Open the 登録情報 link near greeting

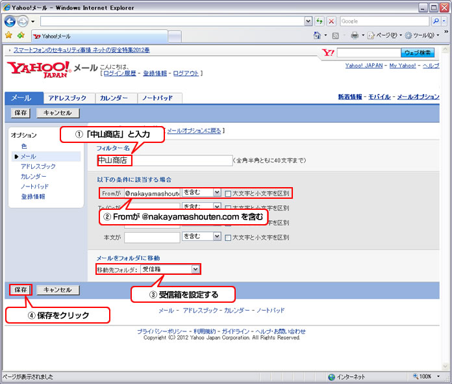click(x=155, y=73)
